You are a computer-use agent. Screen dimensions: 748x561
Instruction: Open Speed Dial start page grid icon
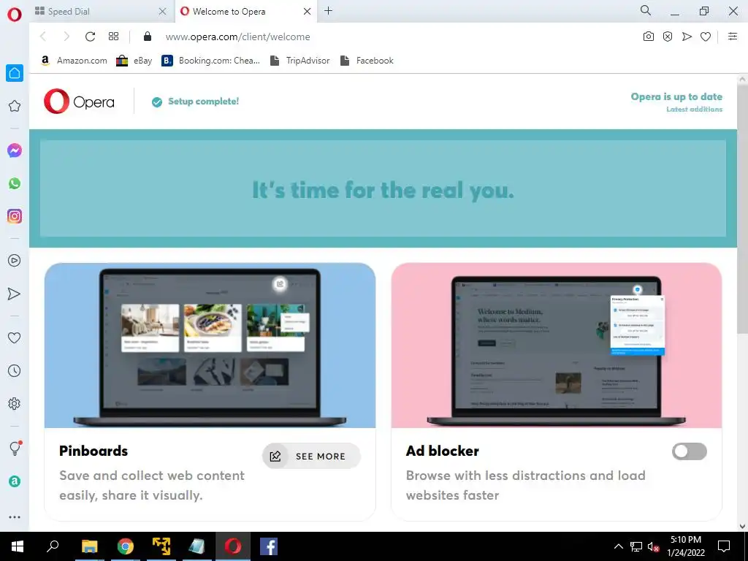(113, 37)
